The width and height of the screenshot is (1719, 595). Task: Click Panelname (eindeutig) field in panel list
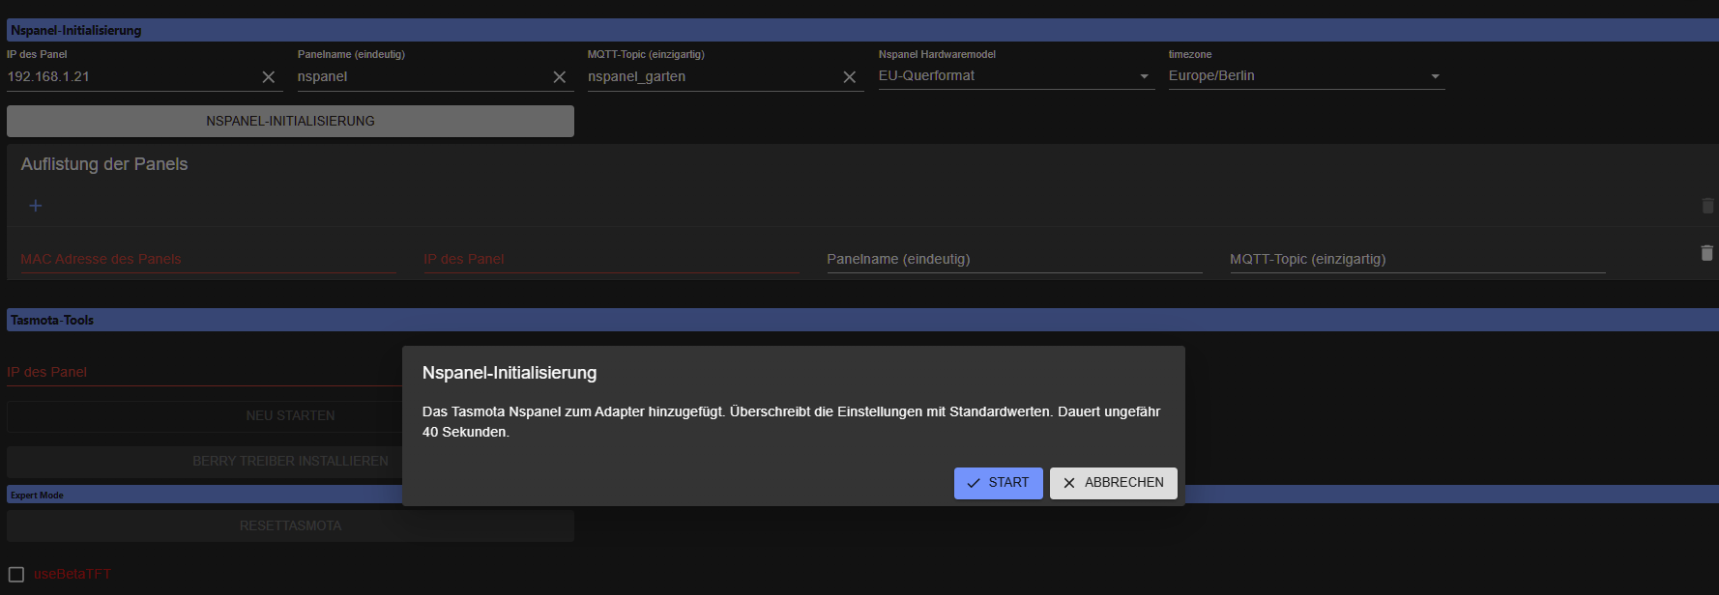1014,259
